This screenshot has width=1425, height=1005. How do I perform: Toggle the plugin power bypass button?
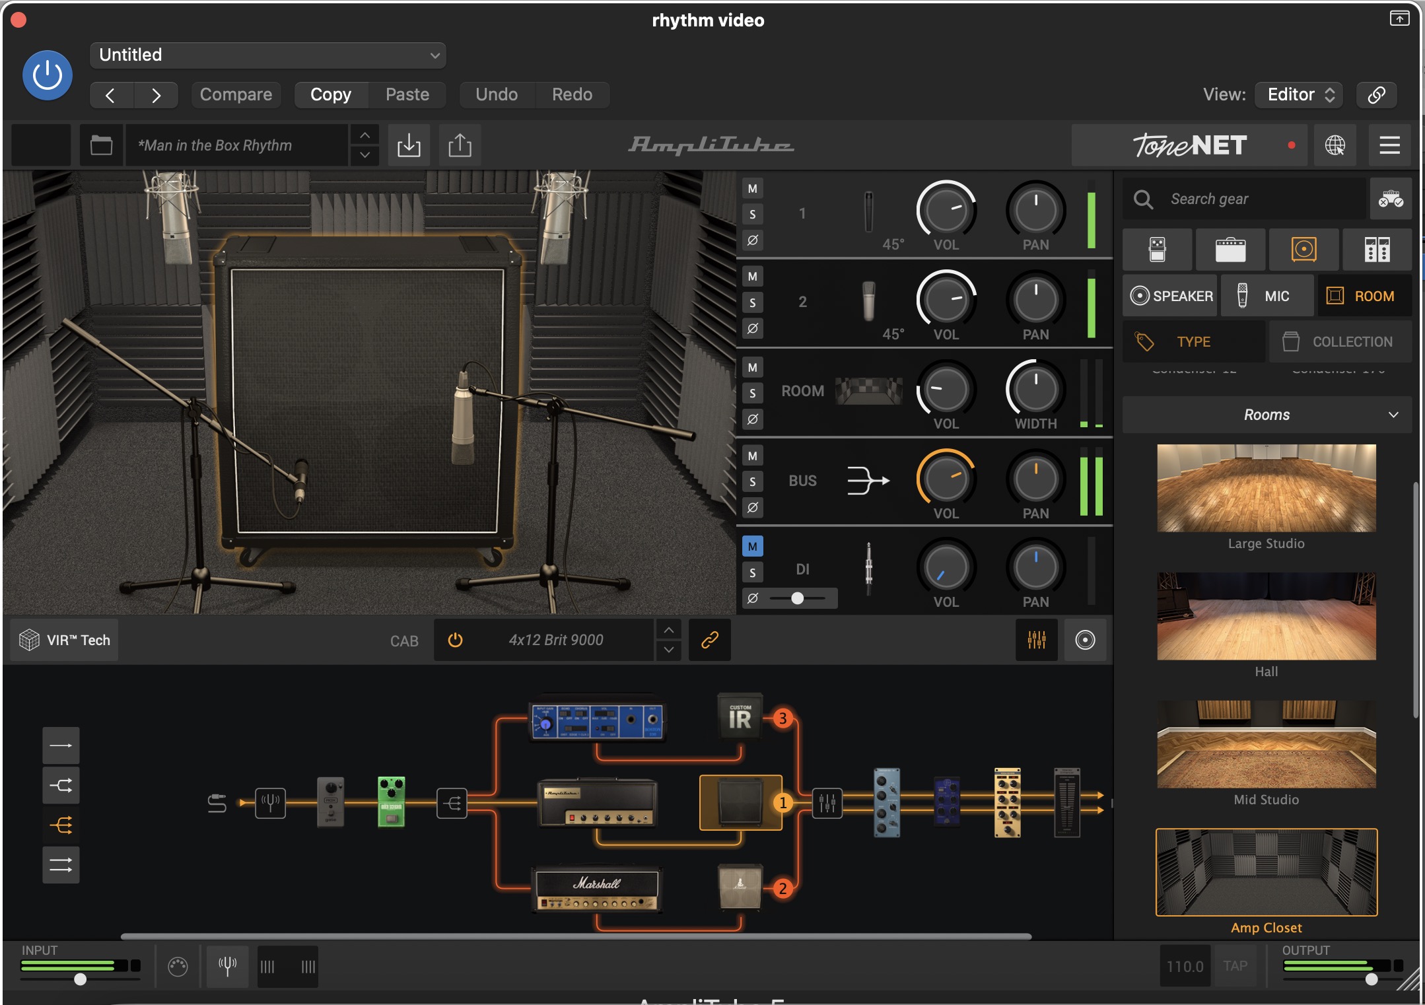(47, 75)
